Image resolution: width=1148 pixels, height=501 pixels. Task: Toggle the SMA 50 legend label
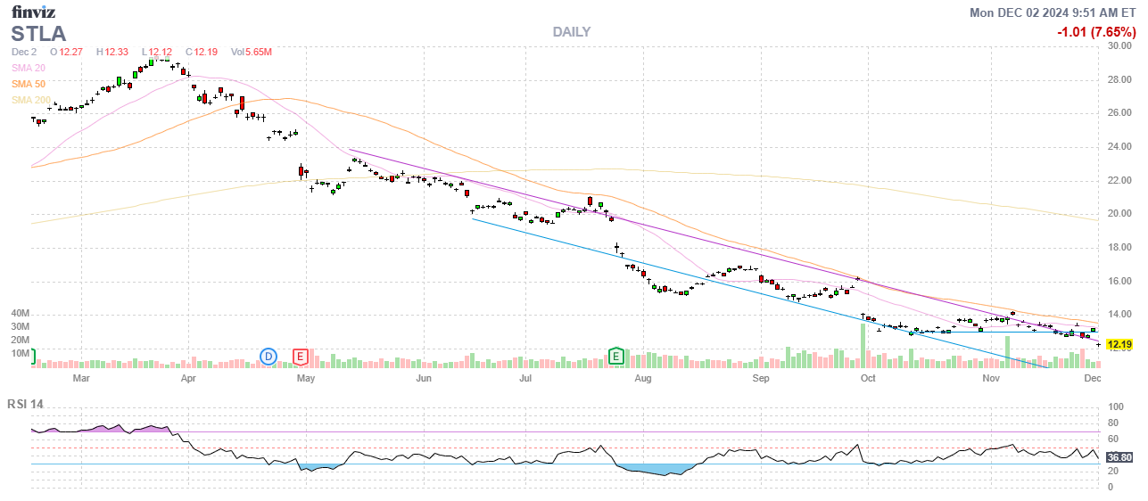click(x=28, y=84)
